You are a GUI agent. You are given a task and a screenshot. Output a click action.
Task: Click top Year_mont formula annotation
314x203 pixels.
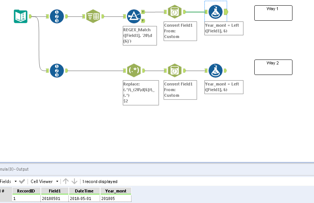click(224, 28)
